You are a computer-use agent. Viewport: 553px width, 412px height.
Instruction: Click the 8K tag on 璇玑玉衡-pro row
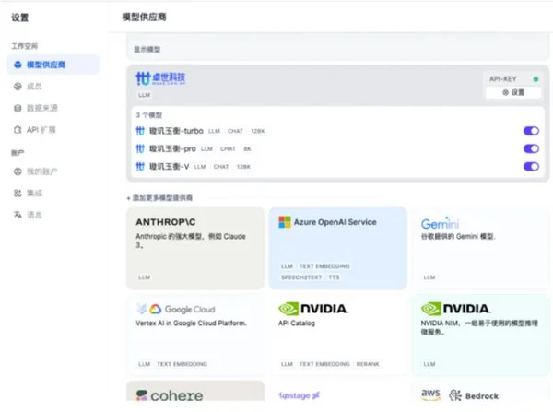coord(247,149)
